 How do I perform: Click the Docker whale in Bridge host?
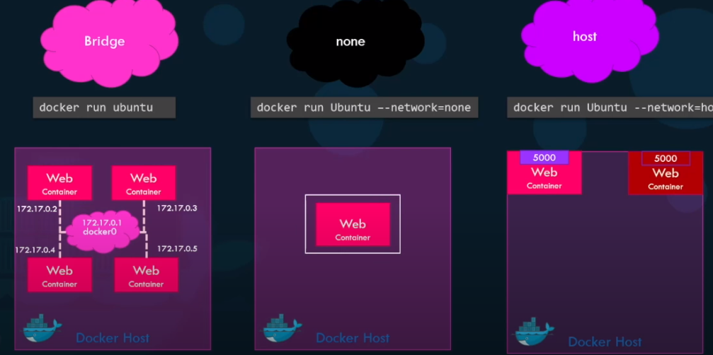[42, 328]
